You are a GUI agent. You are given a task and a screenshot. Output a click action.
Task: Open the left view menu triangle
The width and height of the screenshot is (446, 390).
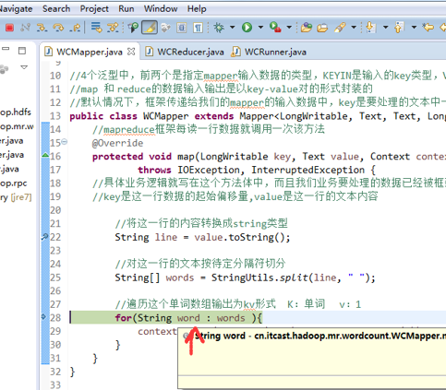(24, 67)
